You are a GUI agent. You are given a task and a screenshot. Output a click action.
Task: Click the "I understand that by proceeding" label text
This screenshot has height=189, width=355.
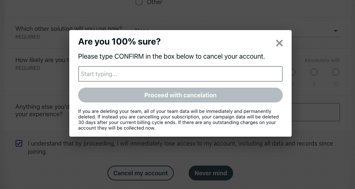point(180,144)
